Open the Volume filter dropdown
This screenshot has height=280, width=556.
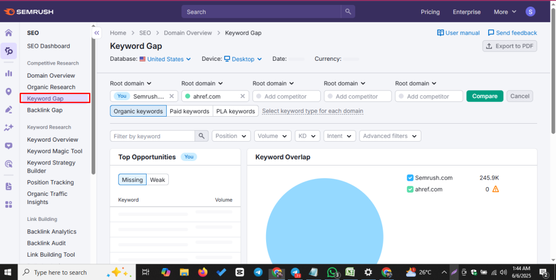point(273,136)
